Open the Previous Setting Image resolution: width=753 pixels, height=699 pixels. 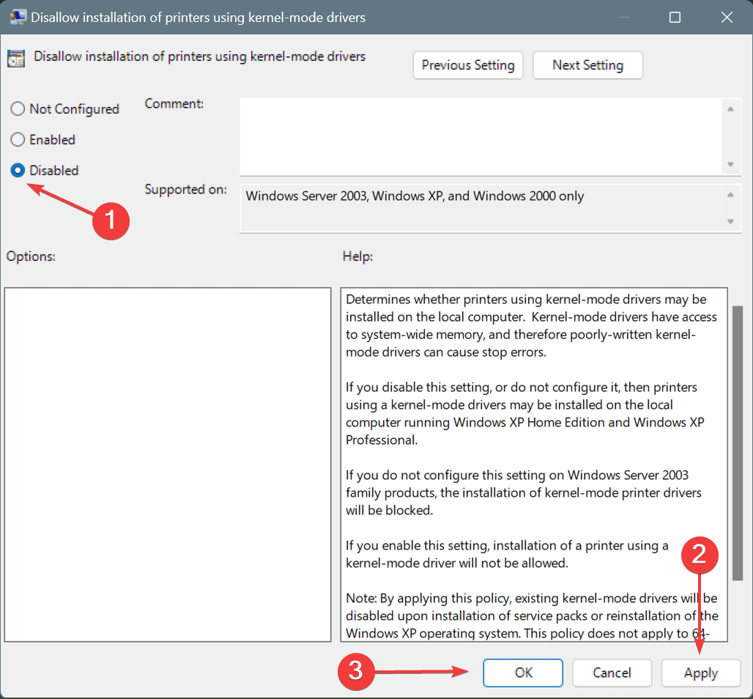(468, 65)
